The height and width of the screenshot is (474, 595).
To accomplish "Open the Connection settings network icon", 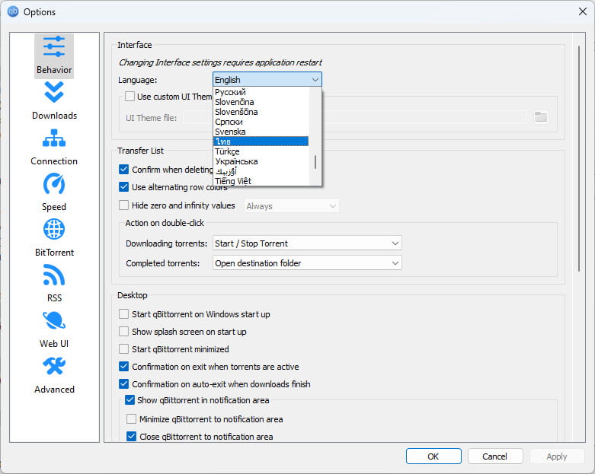I will (54, 138).
